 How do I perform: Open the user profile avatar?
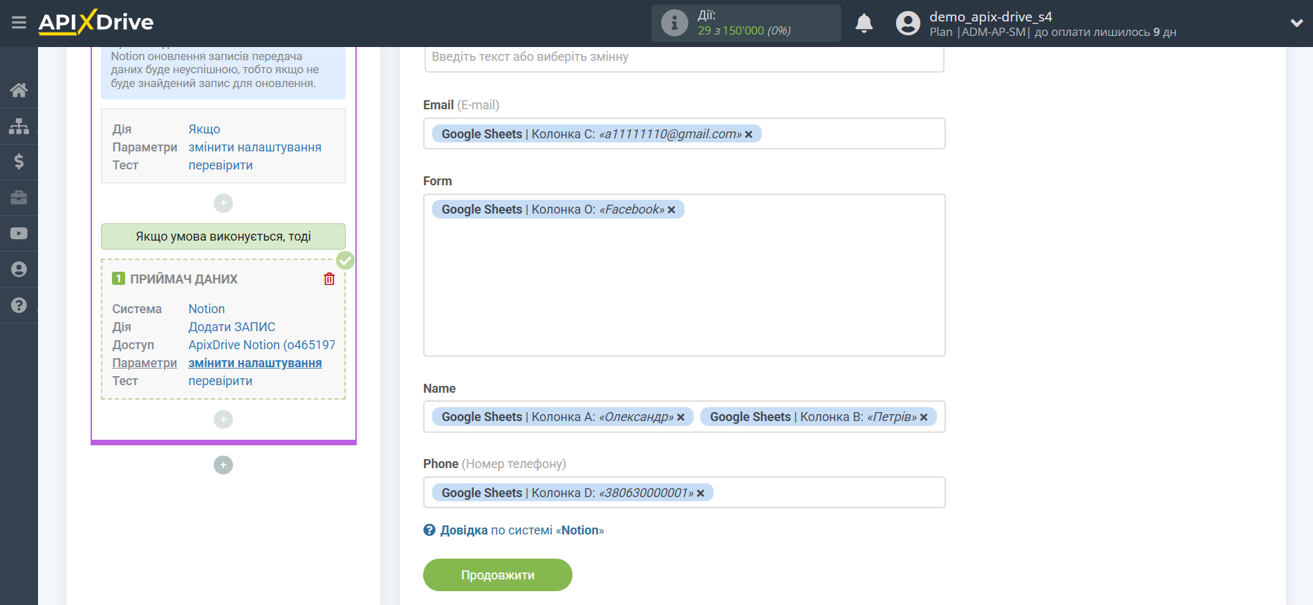click(908, 24)
